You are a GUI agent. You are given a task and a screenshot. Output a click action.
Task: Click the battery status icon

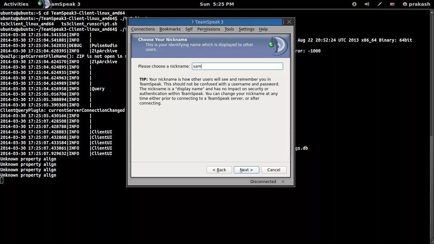click(392, 4)
